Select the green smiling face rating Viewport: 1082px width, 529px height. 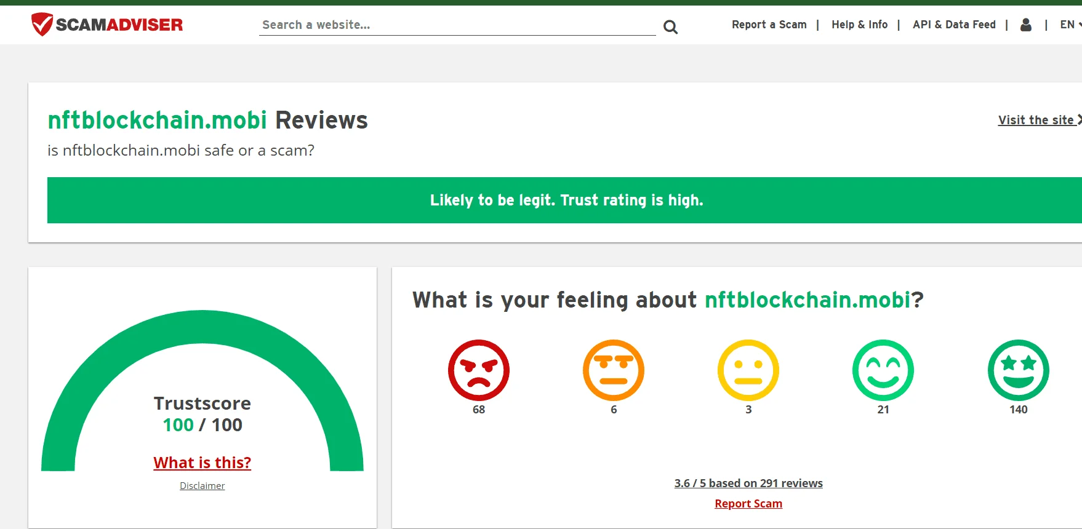coord(883,370)
